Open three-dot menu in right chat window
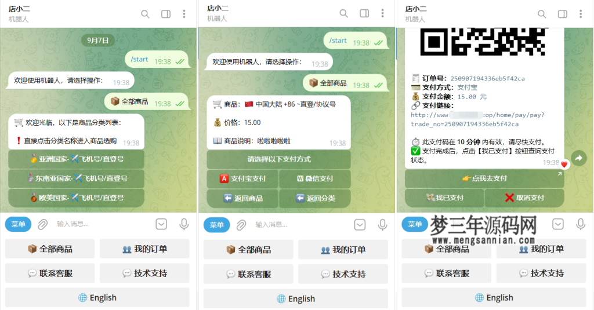This screenshot has width=594, height=310. [x=581, y=14]
